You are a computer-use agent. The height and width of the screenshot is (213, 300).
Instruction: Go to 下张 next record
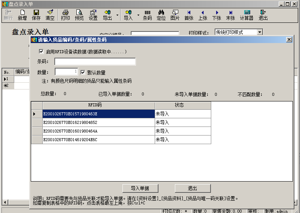[216, 15]
